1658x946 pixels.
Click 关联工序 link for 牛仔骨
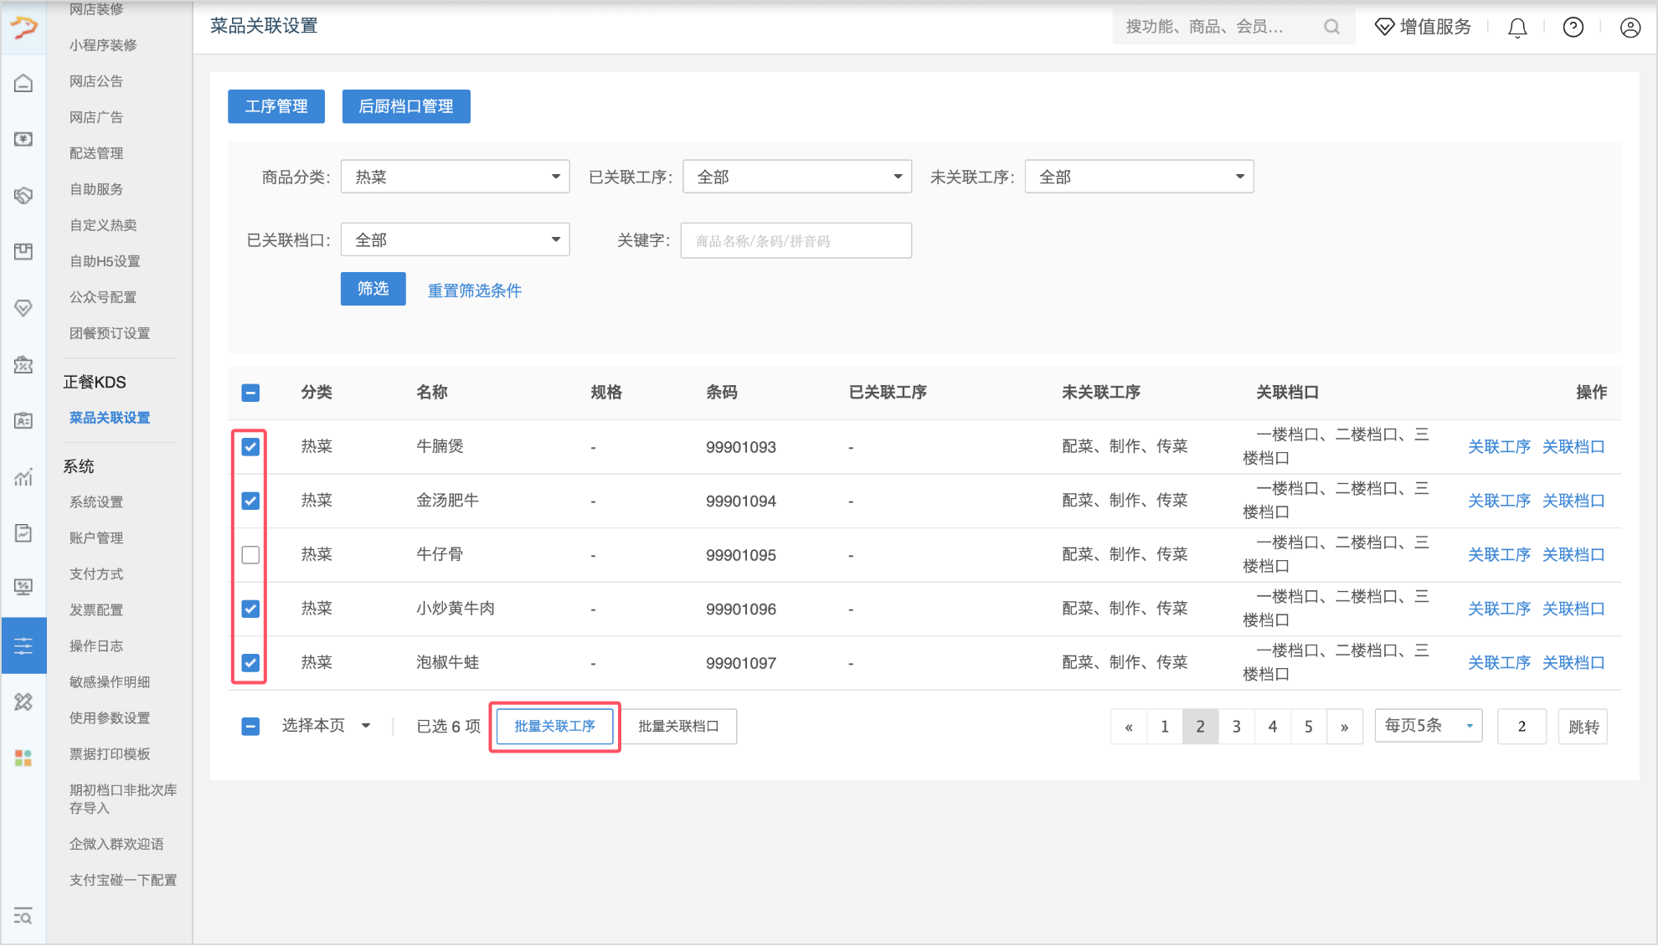(1499, 555)
